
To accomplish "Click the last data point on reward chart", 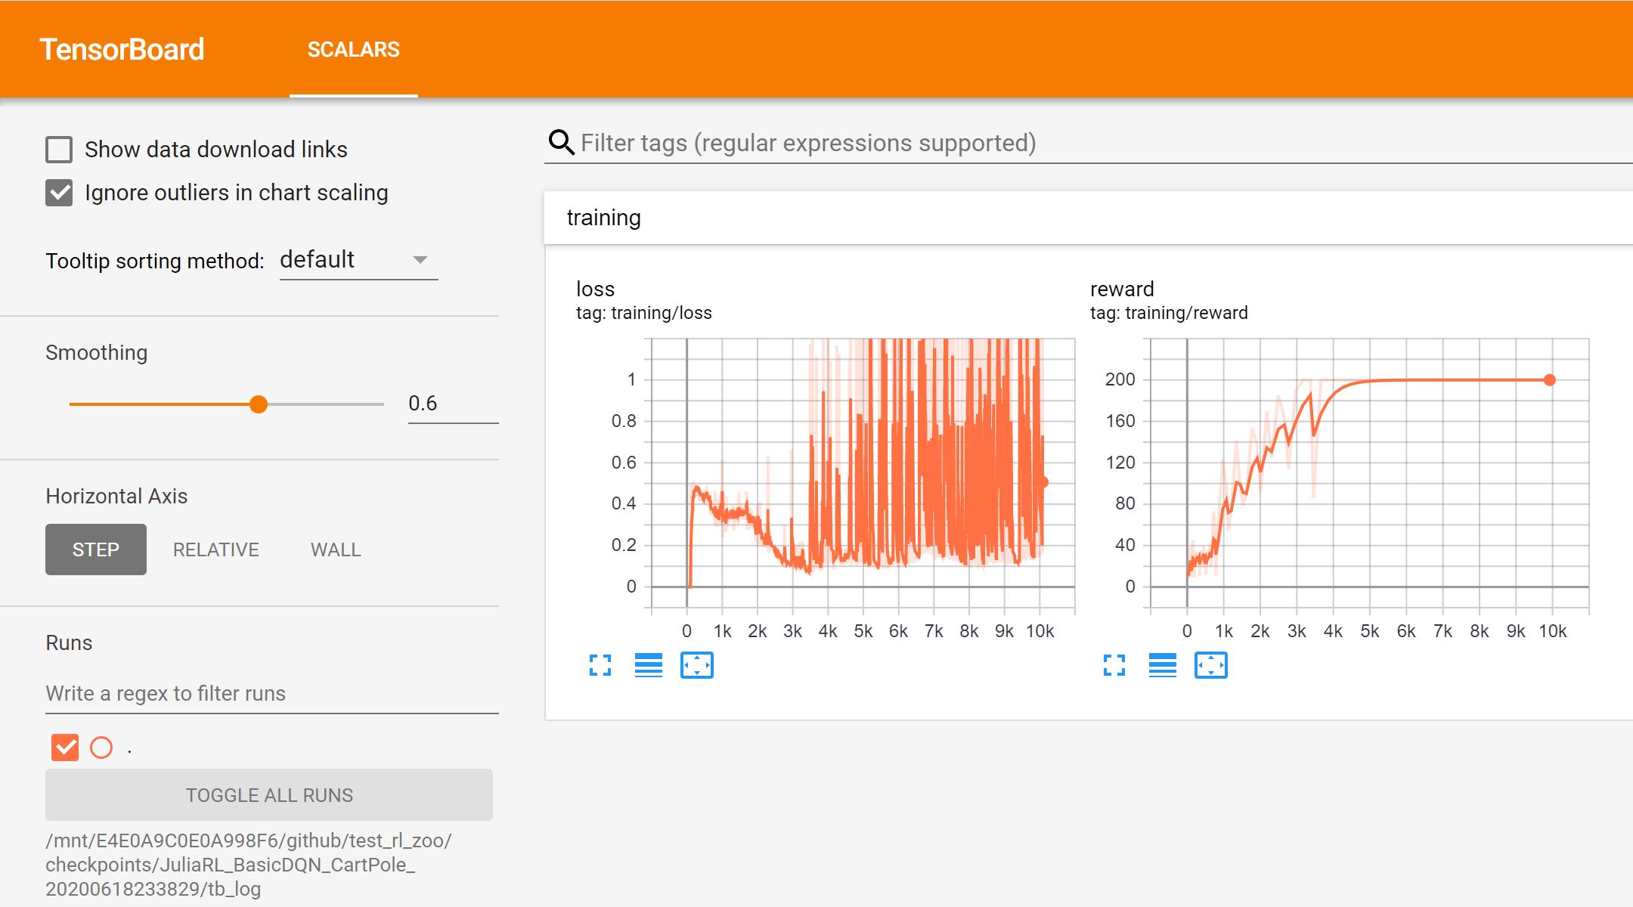I will point(1550,380).
